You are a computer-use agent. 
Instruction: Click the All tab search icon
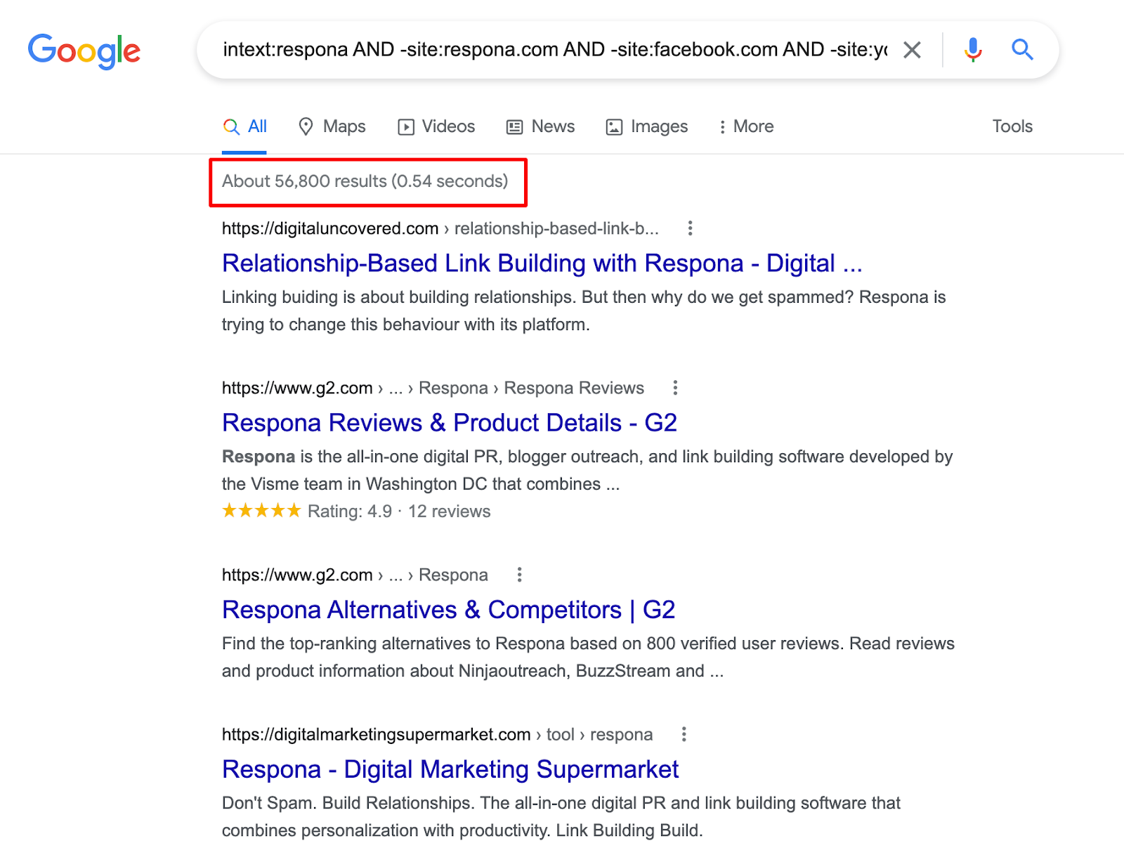tap(231, 126)
